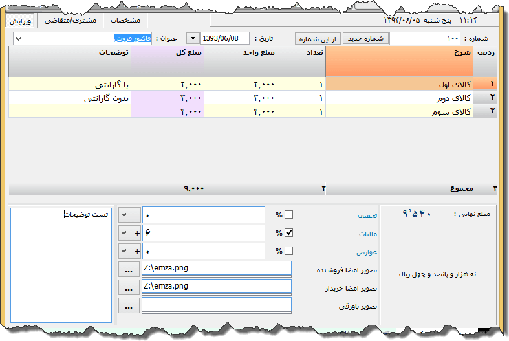This screenshot has height=341, width=509.
Task: Click the از این شماره button
Action: (x=318, y=39)
